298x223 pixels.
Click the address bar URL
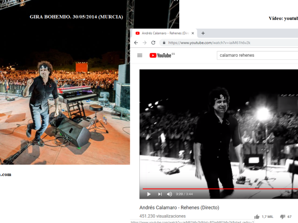pos(209,43)
